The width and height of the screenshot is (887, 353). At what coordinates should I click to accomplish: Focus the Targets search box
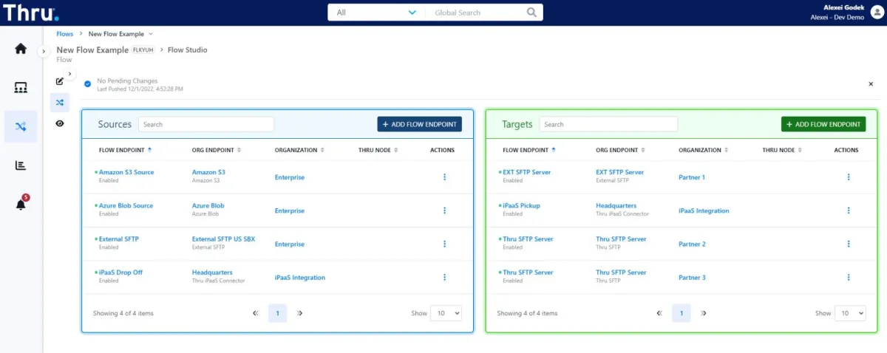pyautogui.click(x=608, y=124)
